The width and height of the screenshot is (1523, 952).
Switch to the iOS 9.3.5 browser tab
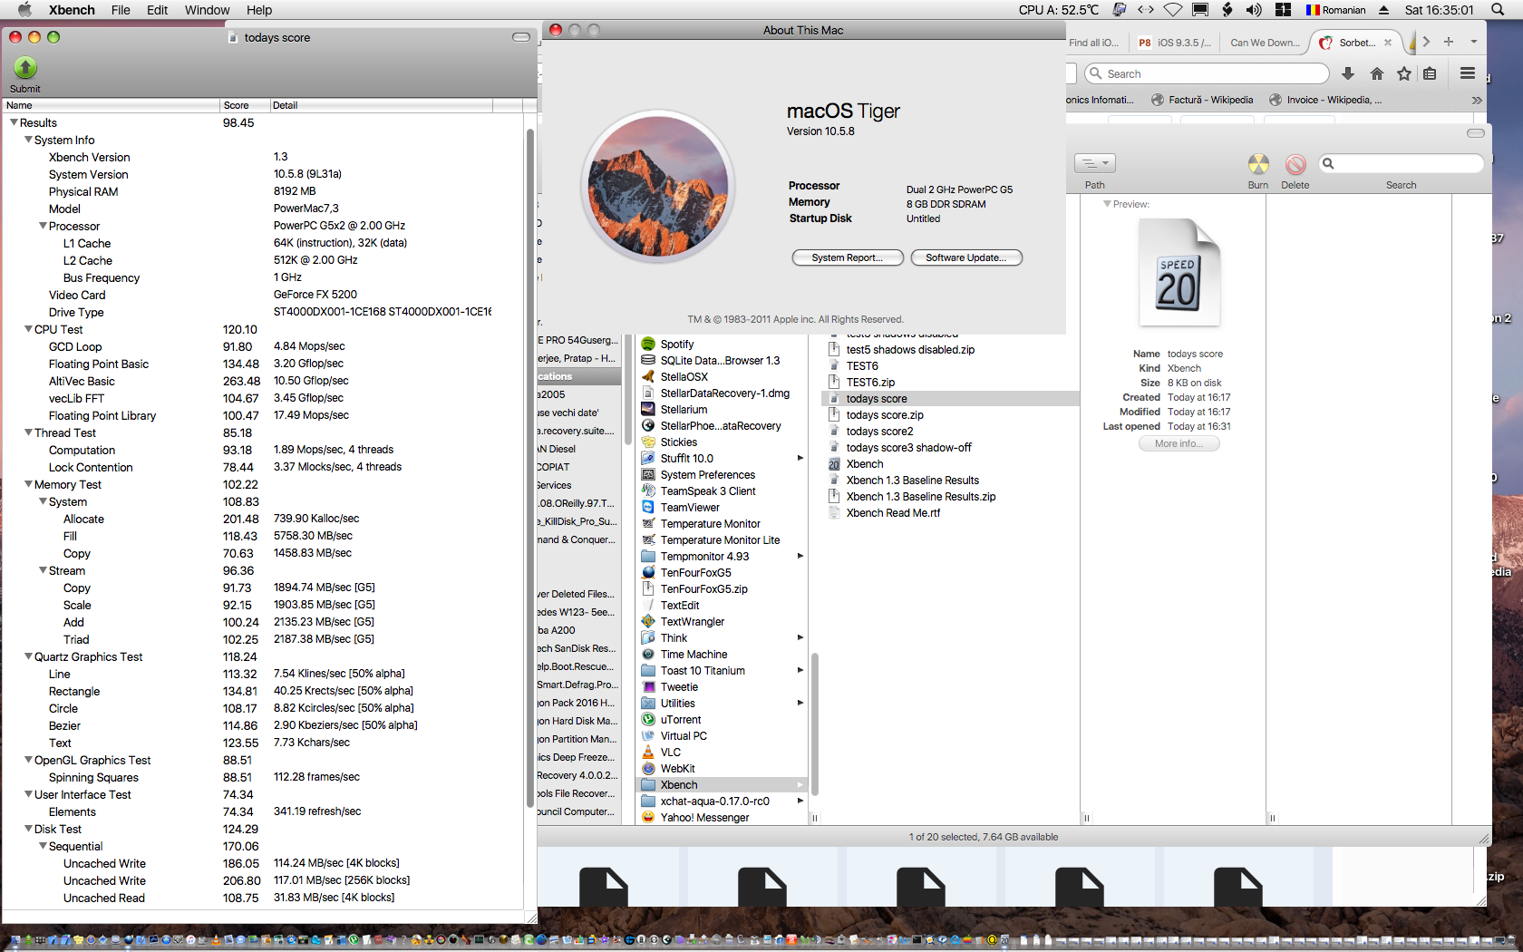1174,43
